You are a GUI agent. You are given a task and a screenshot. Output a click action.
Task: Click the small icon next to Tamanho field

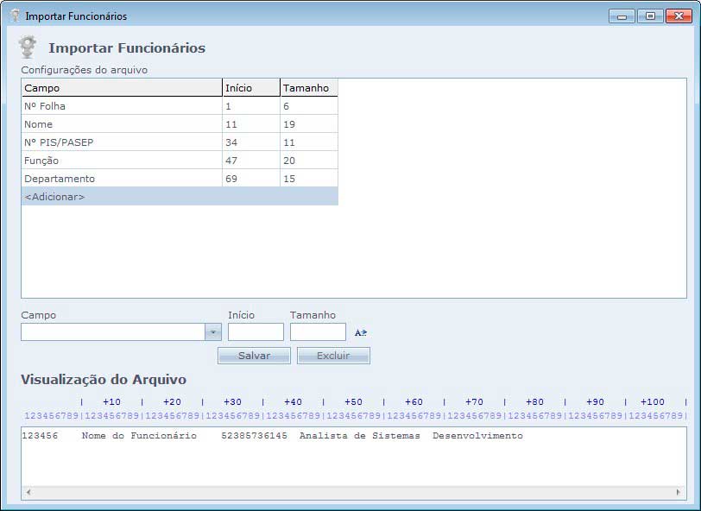pyautogui.click(x=361, y=332)
